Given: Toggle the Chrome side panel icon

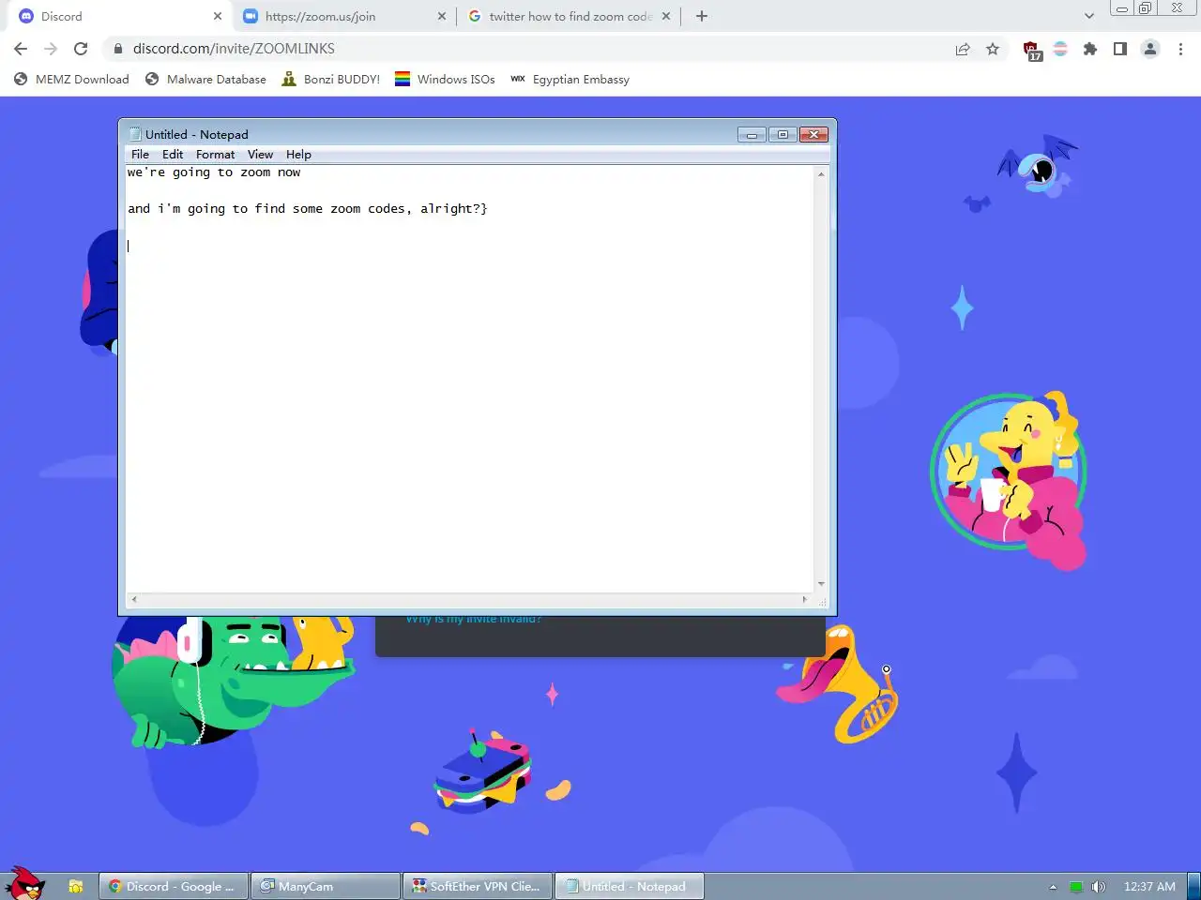Looking at the screenshot, I should 1120,49.
